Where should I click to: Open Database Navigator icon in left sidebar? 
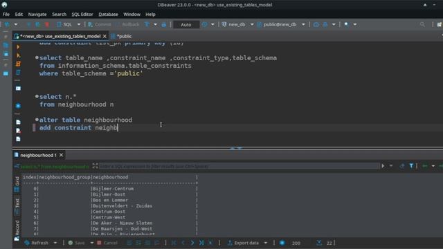(6, 45)
